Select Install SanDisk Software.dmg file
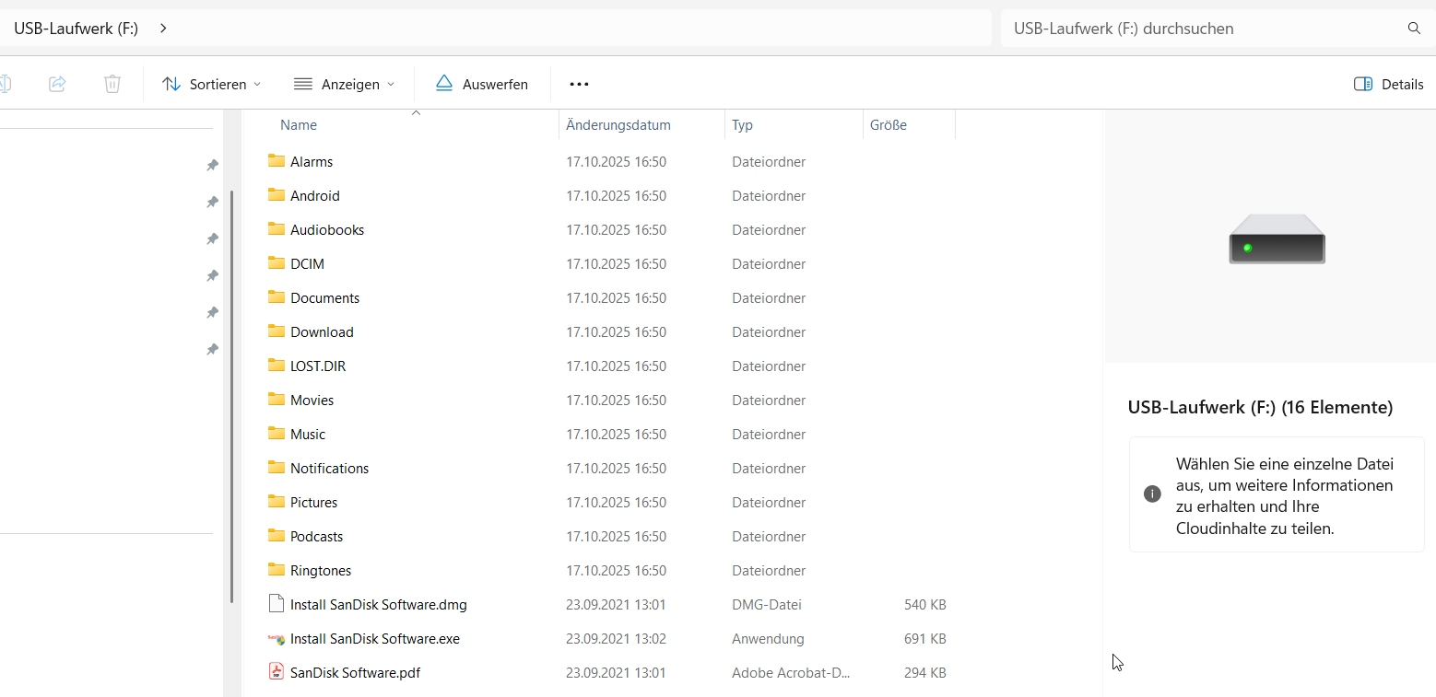The image size is (1436, 697). click(378, 605)
